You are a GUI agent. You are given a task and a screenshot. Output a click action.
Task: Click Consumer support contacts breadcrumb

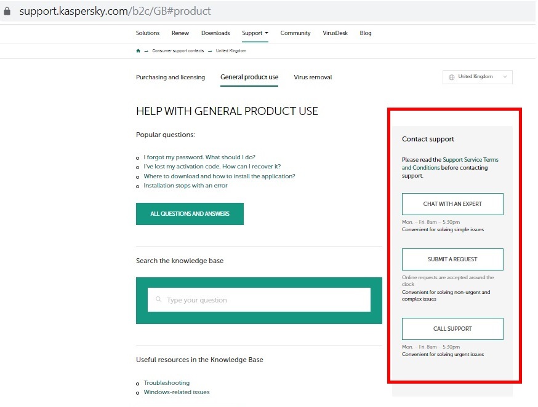178,50
